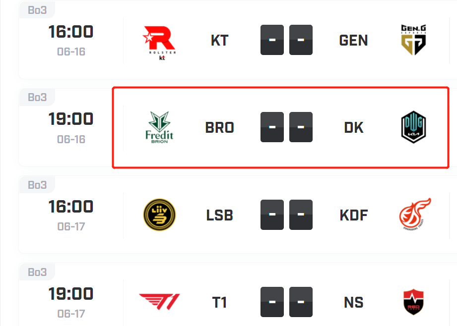Image resolution: width=457 pixels, height=326 pixels.
Task: Select the GEN team name
Action: point(353,41)
